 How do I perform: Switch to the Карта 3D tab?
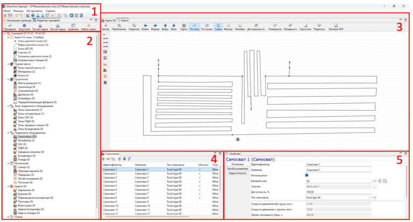click(109, 20)
